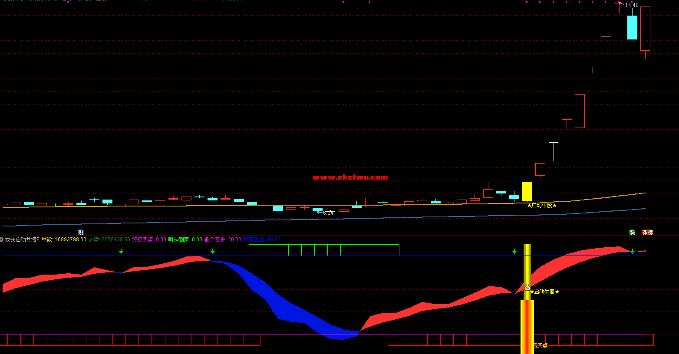This screenshot has height=354, width=679.
Task: Click the 高死叉出 indicator label
Action: tap(262, 239)
